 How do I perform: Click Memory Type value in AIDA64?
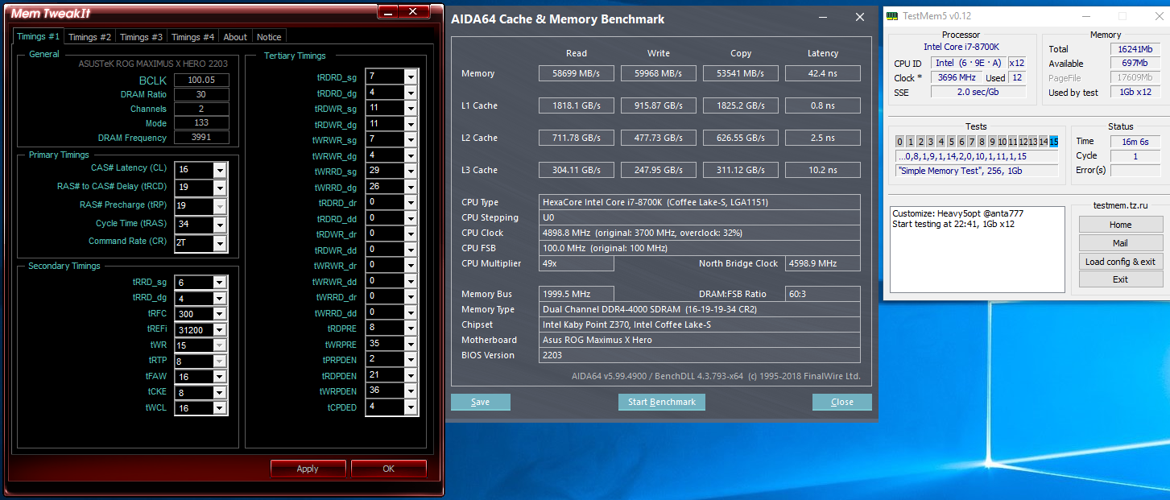[x=701, y=309]
